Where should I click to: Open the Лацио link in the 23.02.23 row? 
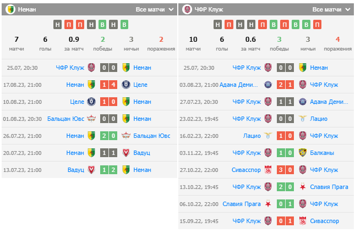(319, 119)
